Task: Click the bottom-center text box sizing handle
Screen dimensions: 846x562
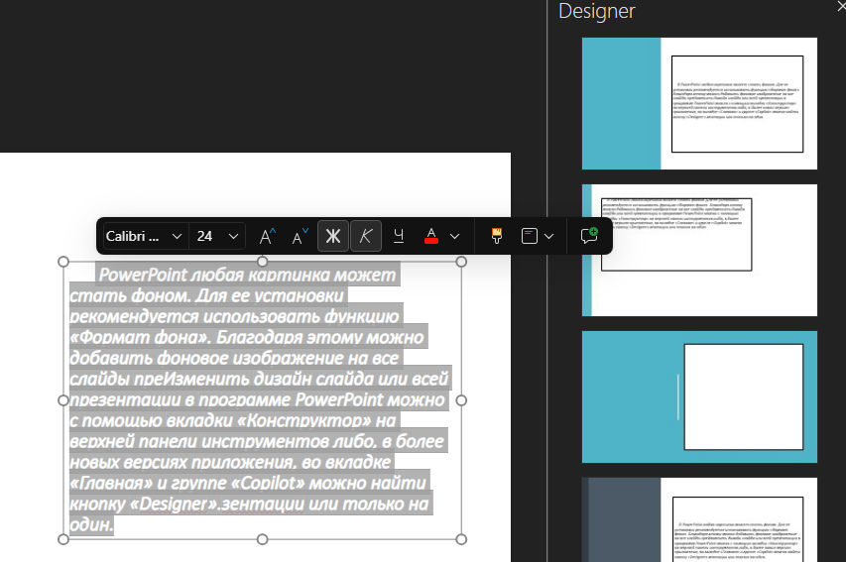Action: click(x=262, y=539)
